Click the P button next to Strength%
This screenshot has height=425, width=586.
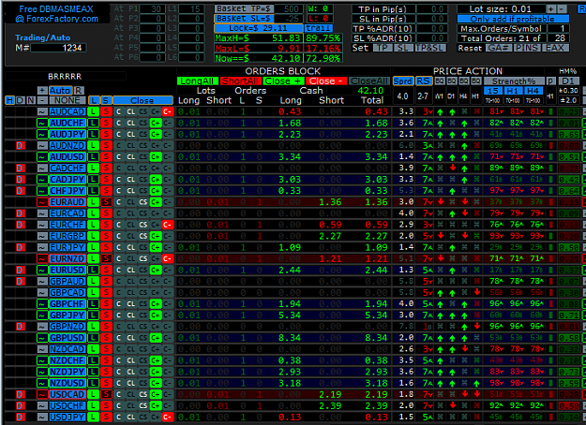pyautogui.click(x=550, y=81)
